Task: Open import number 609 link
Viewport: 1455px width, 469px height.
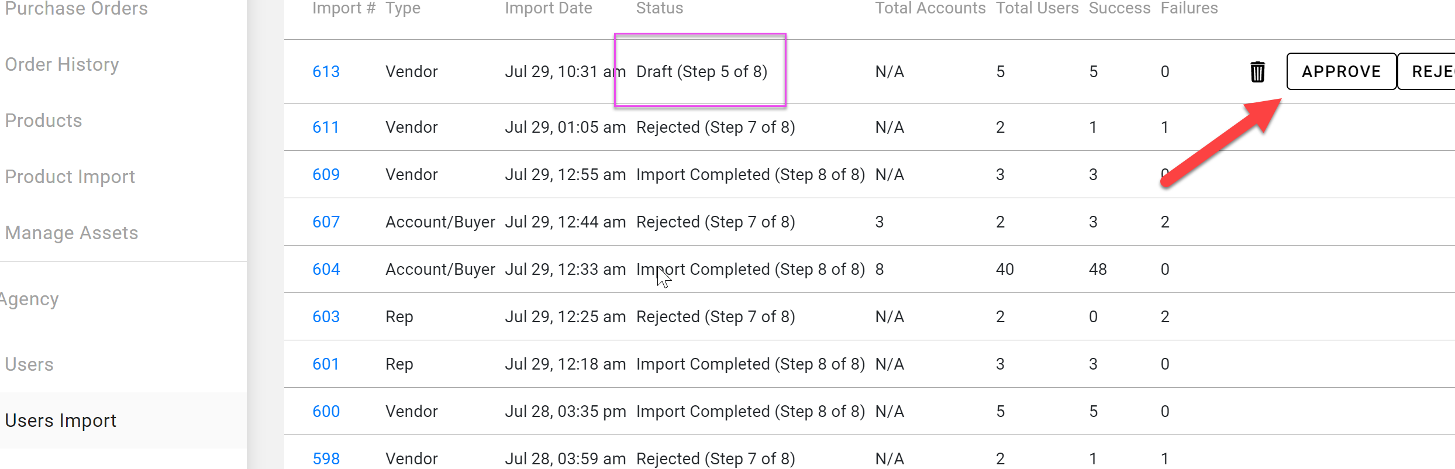Action: click(326, 175)
